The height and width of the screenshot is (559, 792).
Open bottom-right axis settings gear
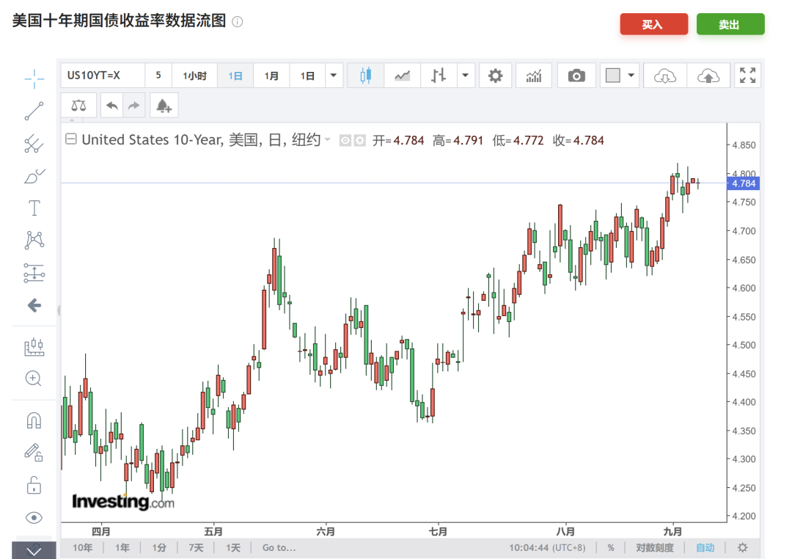[742, 547]
